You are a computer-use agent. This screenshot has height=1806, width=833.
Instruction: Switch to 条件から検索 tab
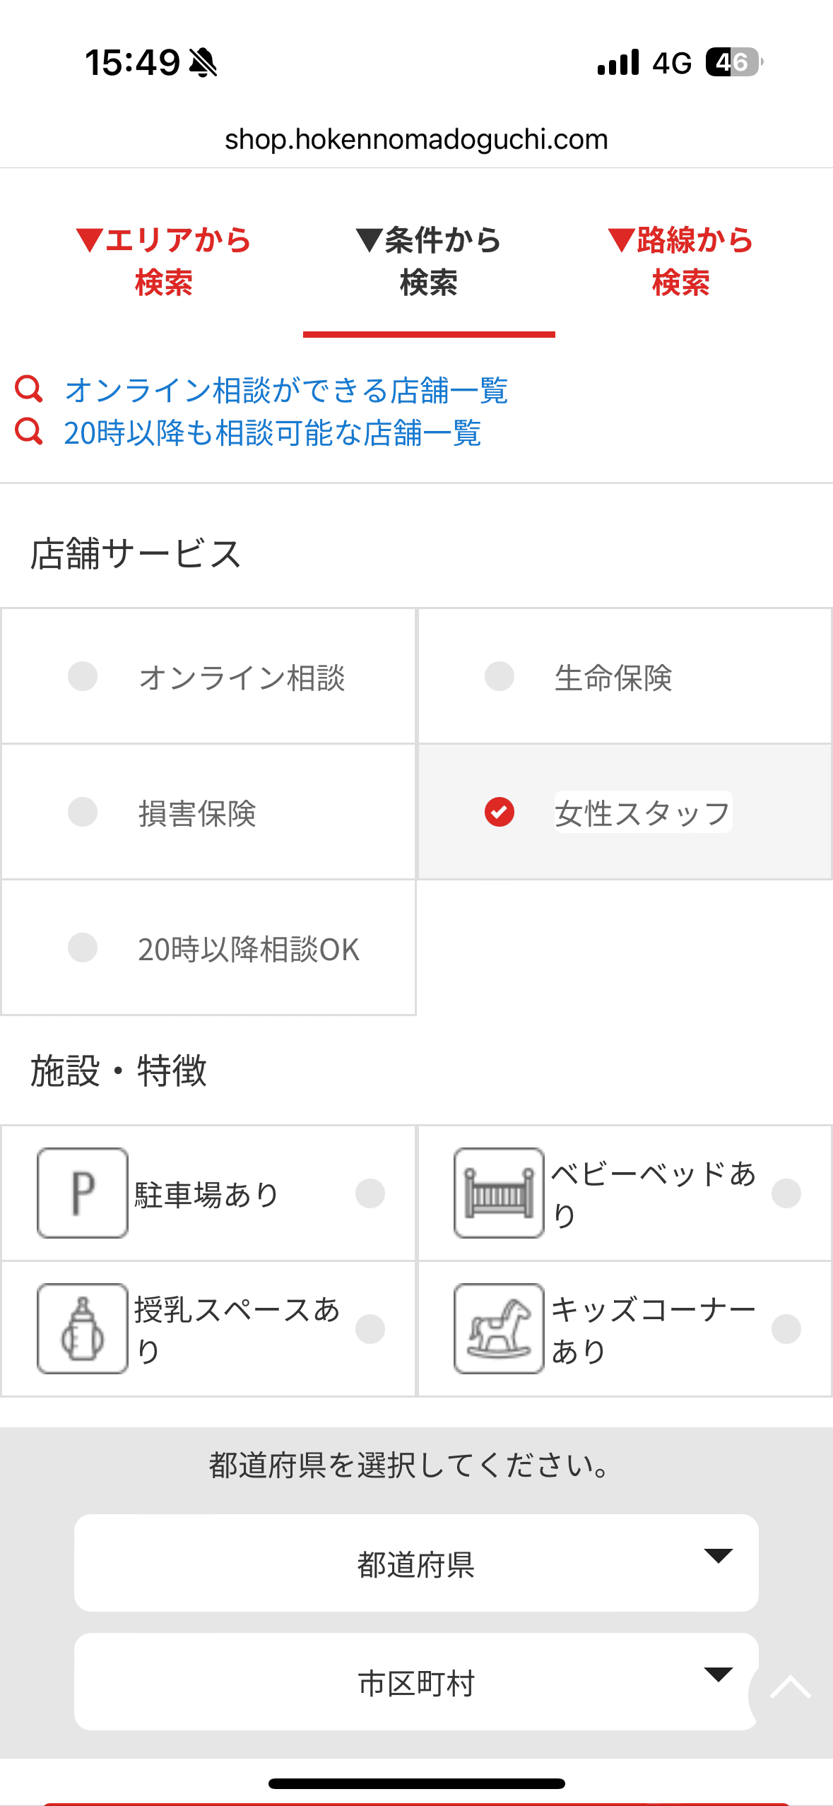pyautogui.click(x=429, y=261)
